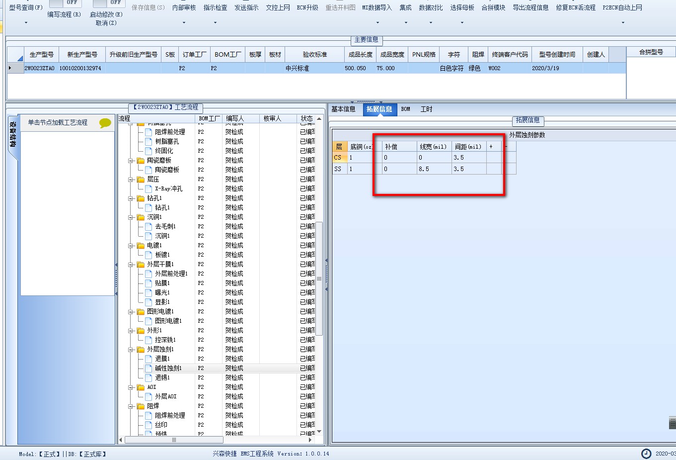
Task: Click the 合拼模块 toolbar button
Action: tap(493, 7)
